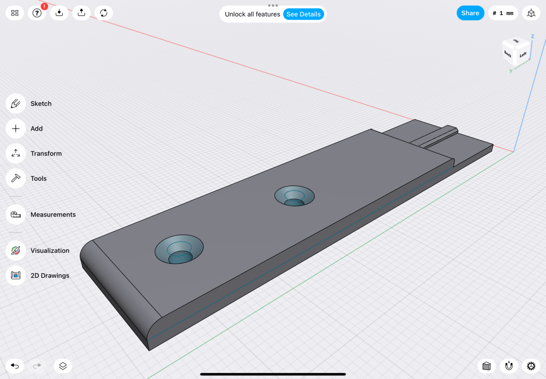546x379 pixels.
Task: Open the 1 mm grid size dropdown
Action: pyautogui.click(x=503, y=13)
